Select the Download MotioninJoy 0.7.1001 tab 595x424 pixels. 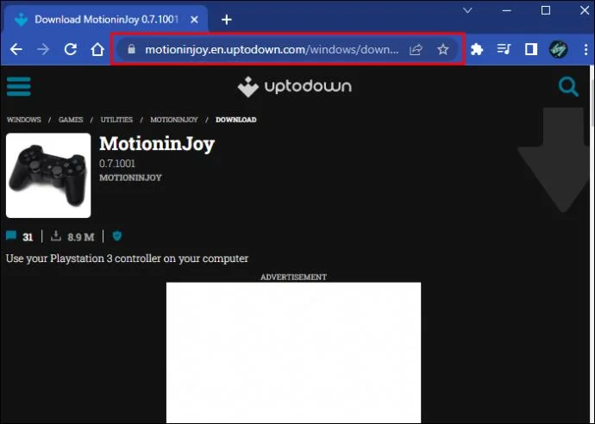tap(106, 19)
